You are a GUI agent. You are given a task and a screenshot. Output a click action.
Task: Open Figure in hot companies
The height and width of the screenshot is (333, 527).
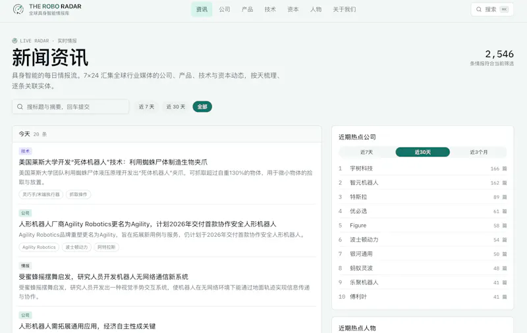423,226
